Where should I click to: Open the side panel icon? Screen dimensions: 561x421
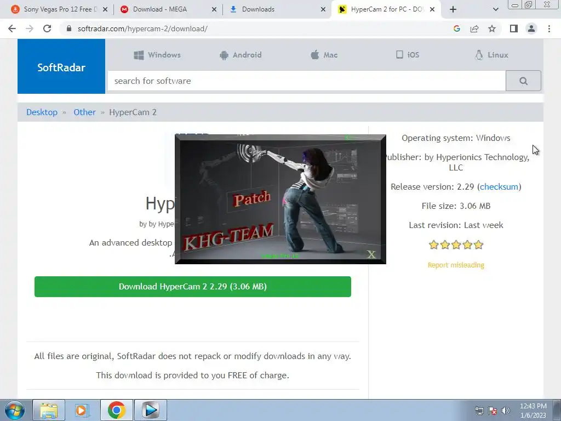[x=514, y=29]
